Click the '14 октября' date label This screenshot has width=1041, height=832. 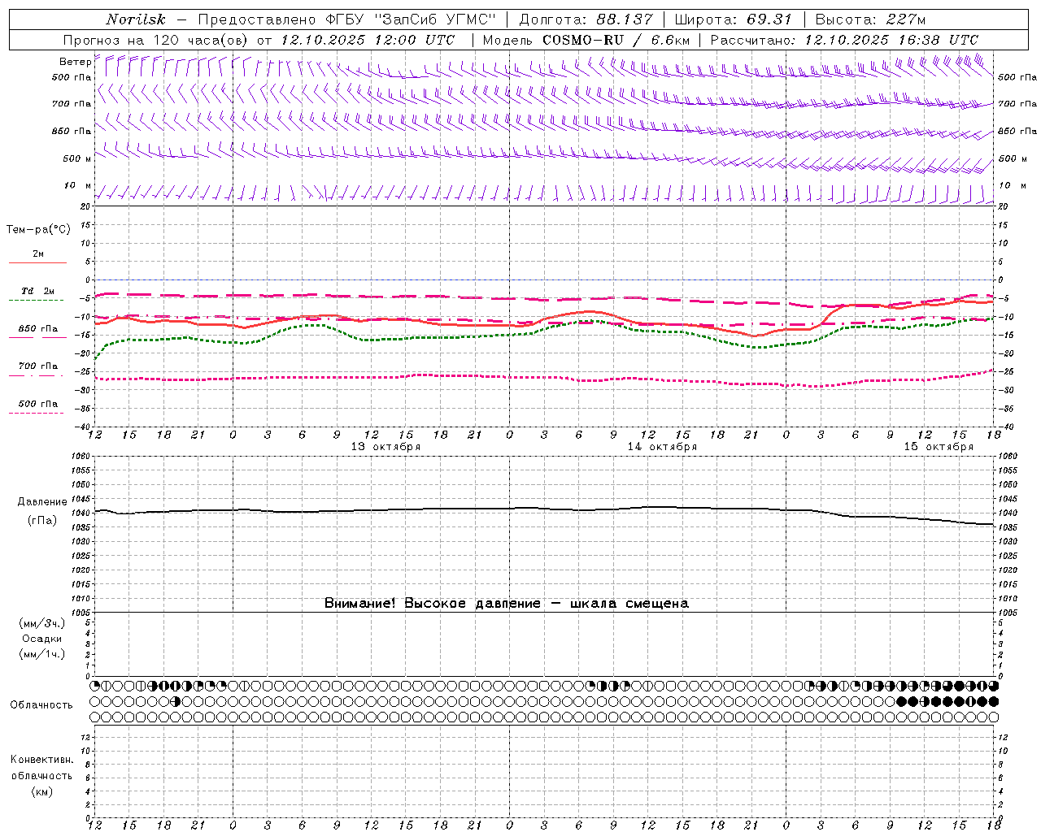[x=662, y=447]
